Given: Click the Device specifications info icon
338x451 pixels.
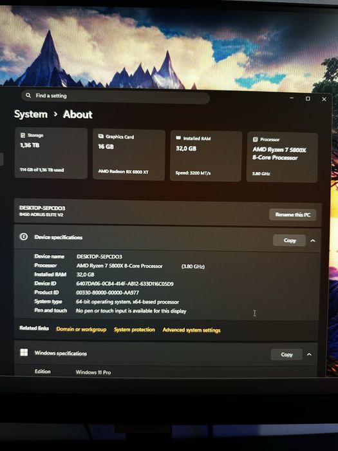Looking at the screenshot, I should (24, 236).
